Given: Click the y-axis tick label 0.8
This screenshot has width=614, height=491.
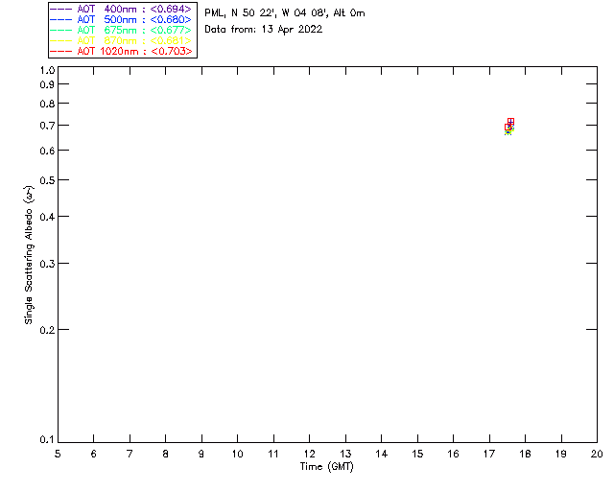Looking at the screenshot, I should click(x=47, y=105).
